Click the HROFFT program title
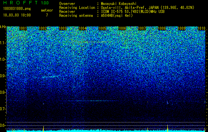The height and width of the screenshot is (132, 208). [21, 3]
